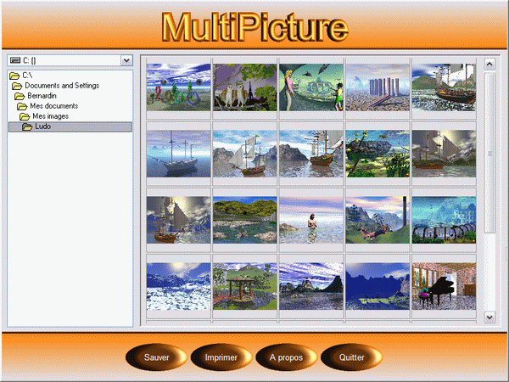
Task: Open the A propos dialog button
Action: coord(286,357)
